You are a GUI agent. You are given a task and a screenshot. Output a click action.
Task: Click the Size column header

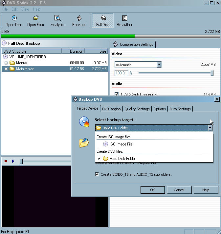click(x=96, y=51)
